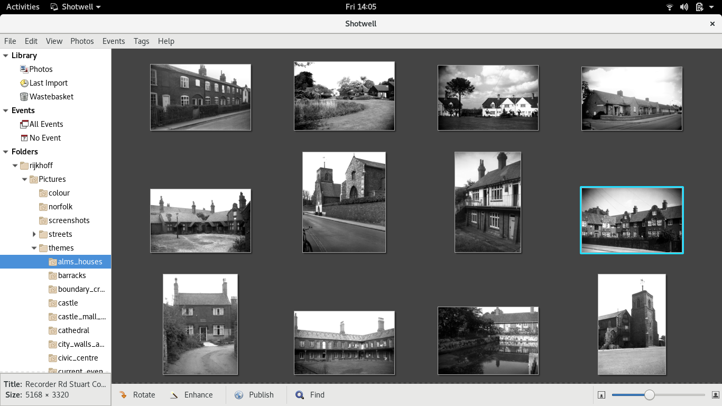This screenshot has width=722, height=406.
Task: Open the Tags menu
Action: tap(141, 41)
